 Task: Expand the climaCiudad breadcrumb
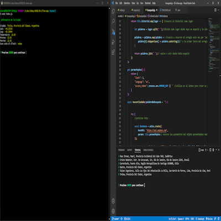point(153,16)
